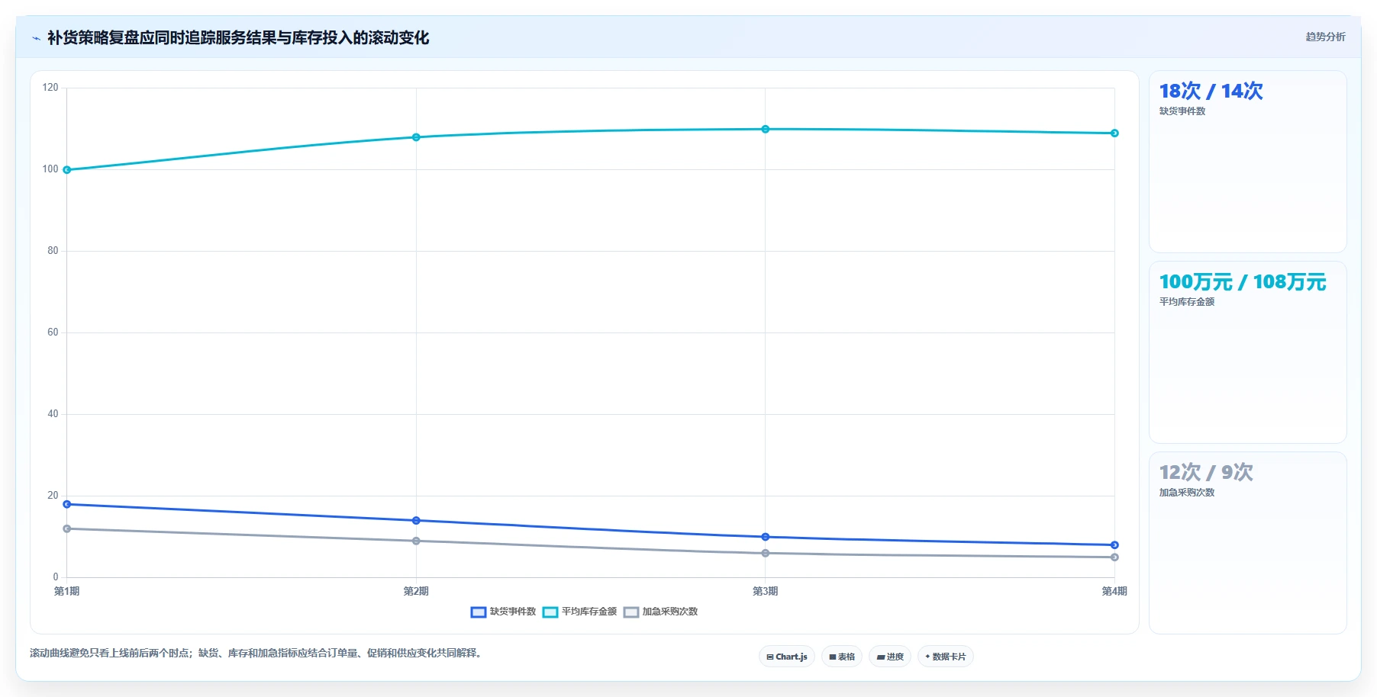1377x697 pixels.
Task: Select 加急采购次数 point at 第3期
Action: tap(766, 553)
